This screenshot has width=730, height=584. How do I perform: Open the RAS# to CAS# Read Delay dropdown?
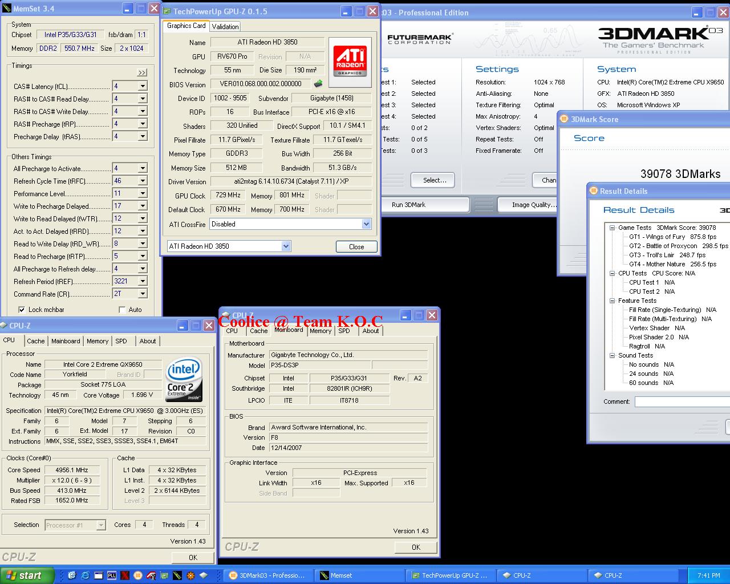143,99
